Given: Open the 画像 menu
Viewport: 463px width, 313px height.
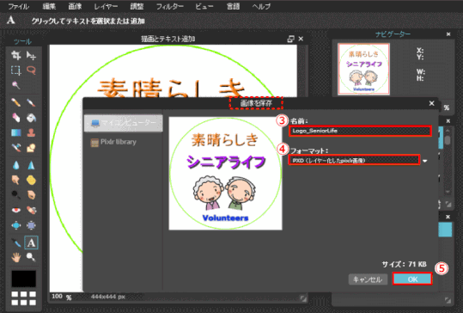Looking at the screenshot, I should click(x=75, y=6).
